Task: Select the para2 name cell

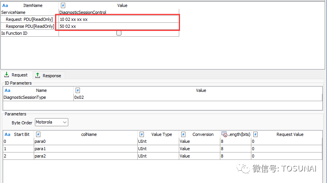Action: (85, 156)
